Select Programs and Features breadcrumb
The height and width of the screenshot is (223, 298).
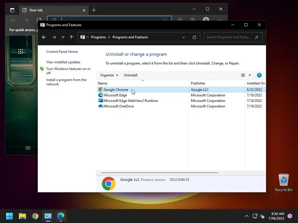(130, 37)
